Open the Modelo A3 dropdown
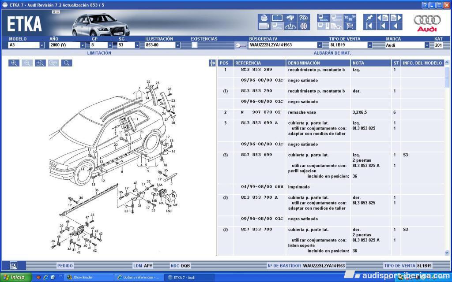 (42, 45)
